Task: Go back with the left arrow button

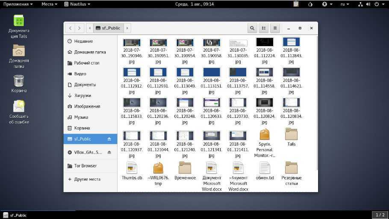Action: [71, 28]
